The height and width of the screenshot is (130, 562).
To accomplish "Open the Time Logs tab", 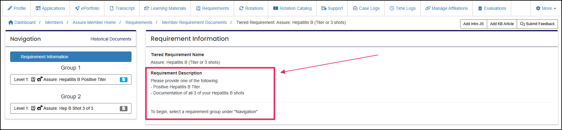I will tap(402, 8).
